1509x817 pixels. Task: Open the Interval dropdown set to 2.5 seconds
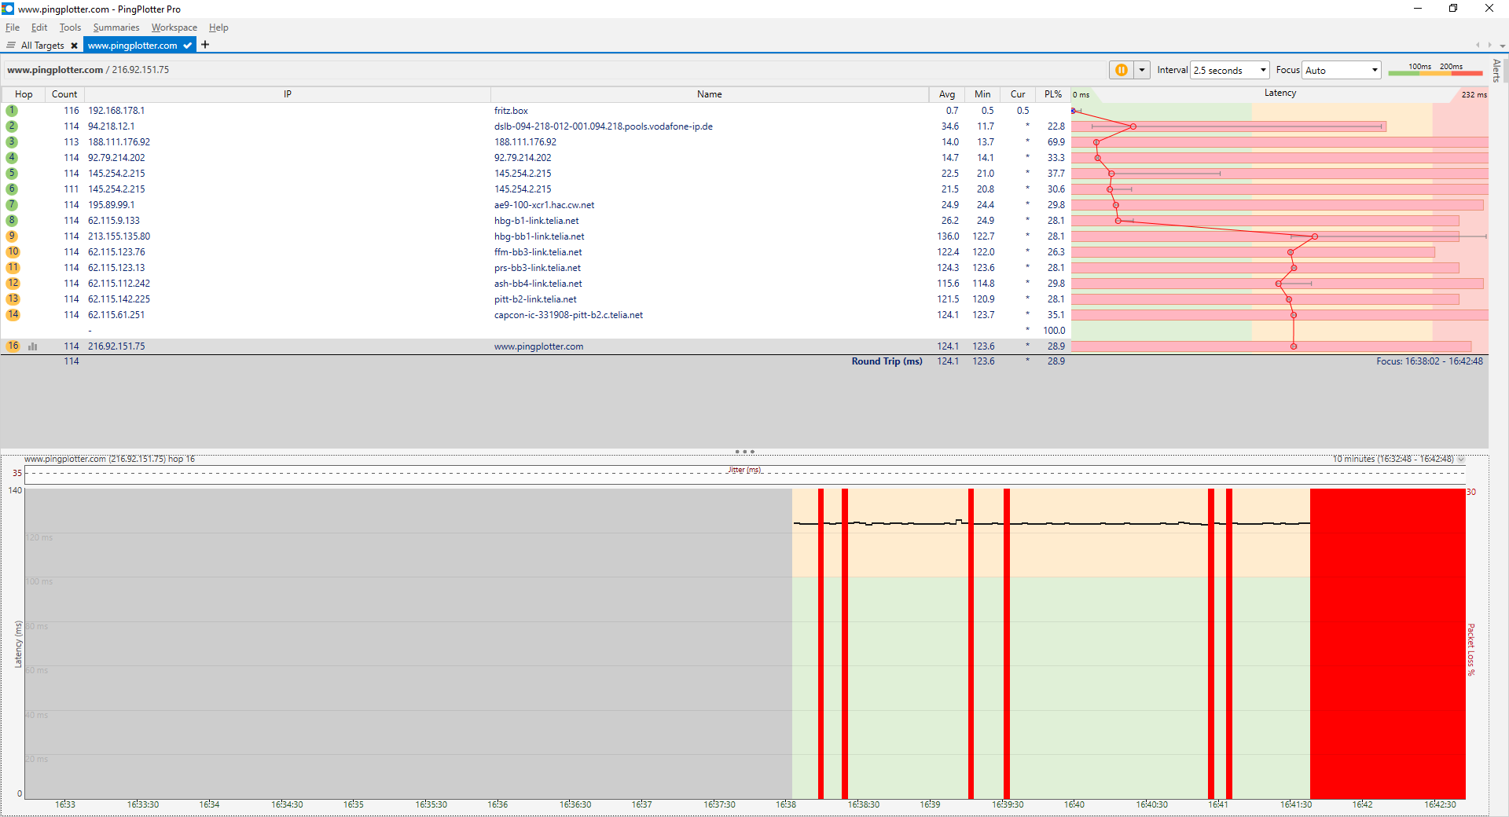[x=1230, y=70]
